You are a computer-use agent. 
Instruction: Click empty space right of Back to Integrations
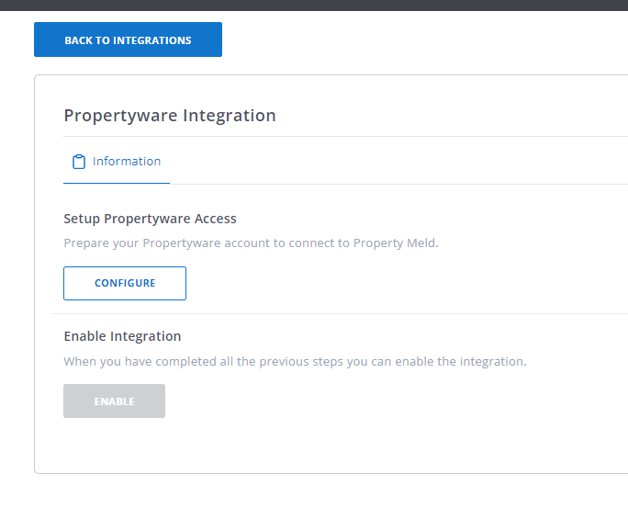point(413,40)
